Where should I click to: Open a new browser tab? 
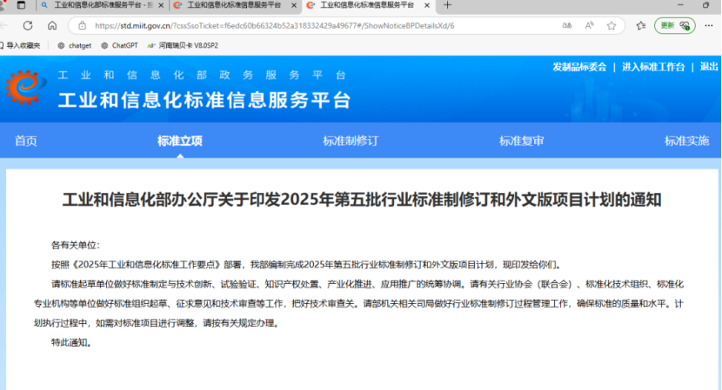448,5
